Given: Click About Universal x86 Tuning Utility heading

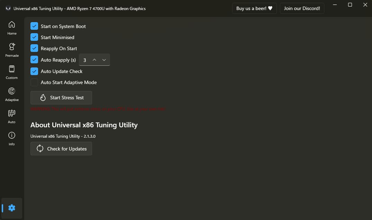Looking at the screenshot, I should [84, 125].
